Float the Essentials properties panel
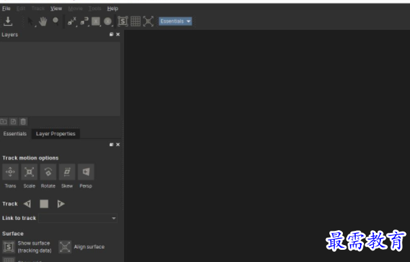 [111, 144]
